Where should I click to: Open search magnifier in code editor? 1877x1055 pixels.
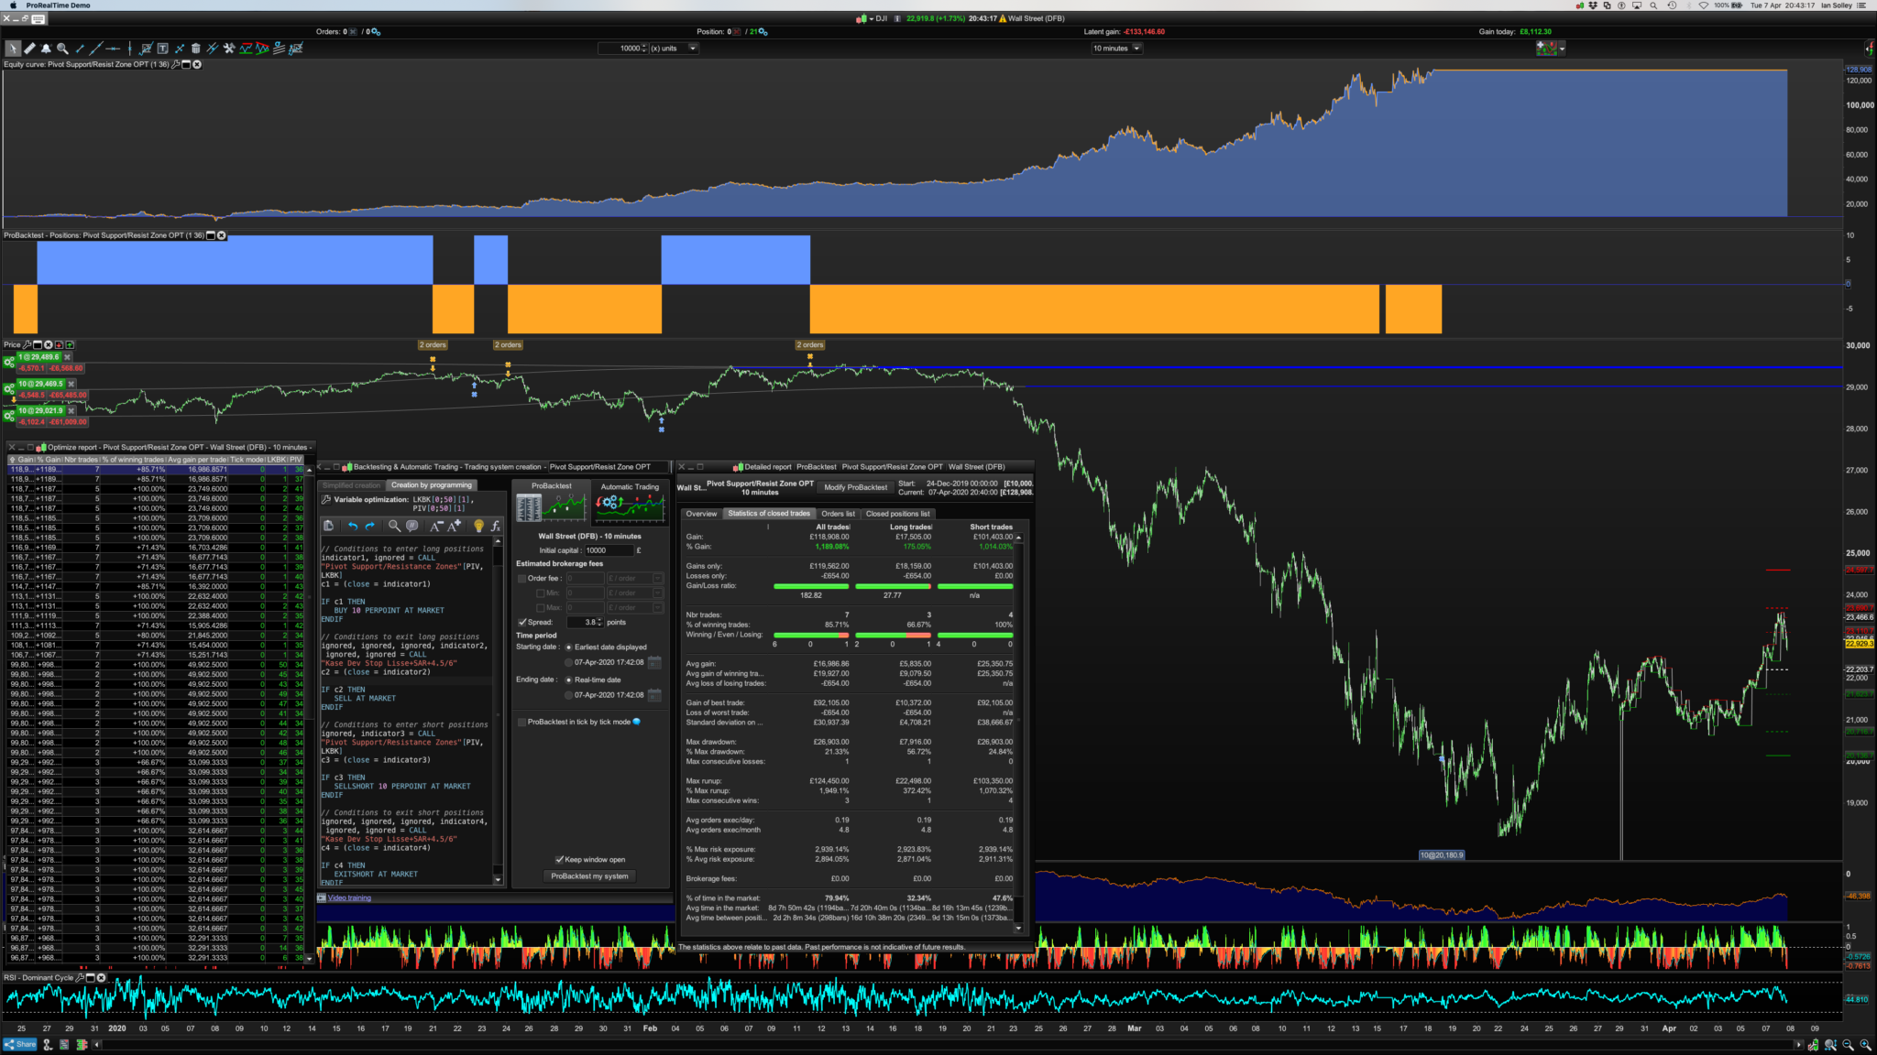tap(394, 526)
